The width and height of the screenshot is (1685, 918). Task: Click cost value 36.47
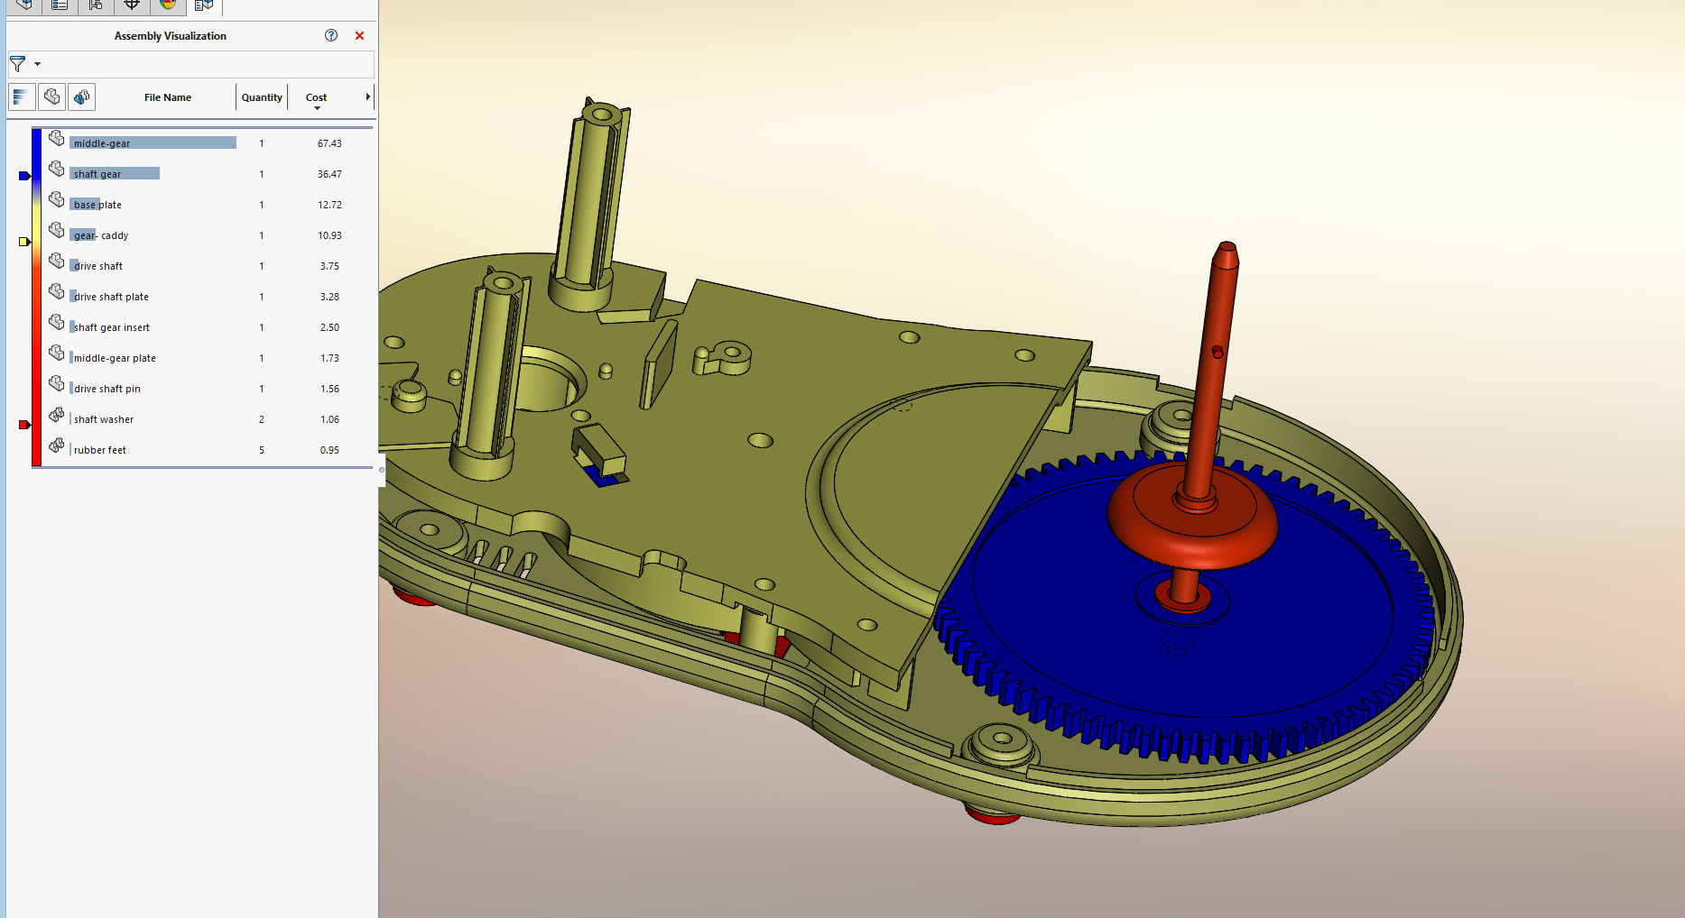tap(329, 174)
